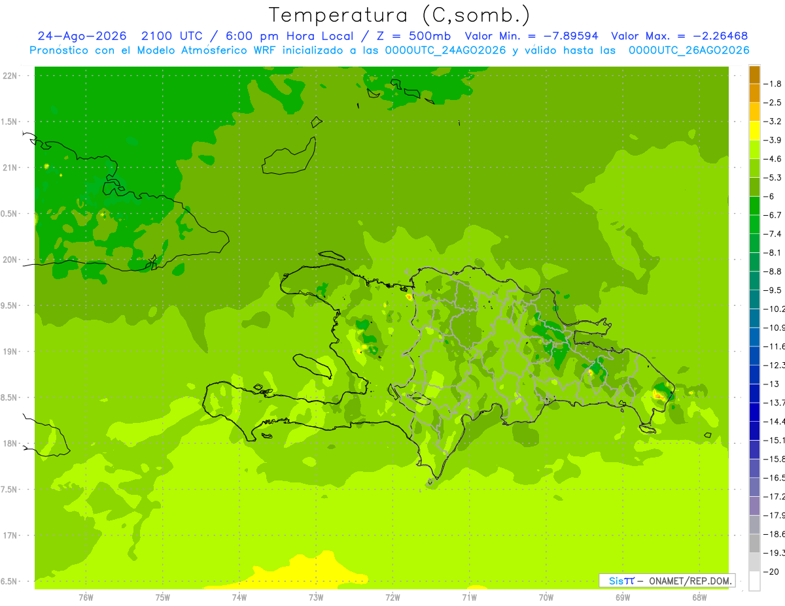Viewport: 785px width, 606px height.
Task: Click the colorbar value '-13'
Action: pyautogui.click(x=772, y=384)
